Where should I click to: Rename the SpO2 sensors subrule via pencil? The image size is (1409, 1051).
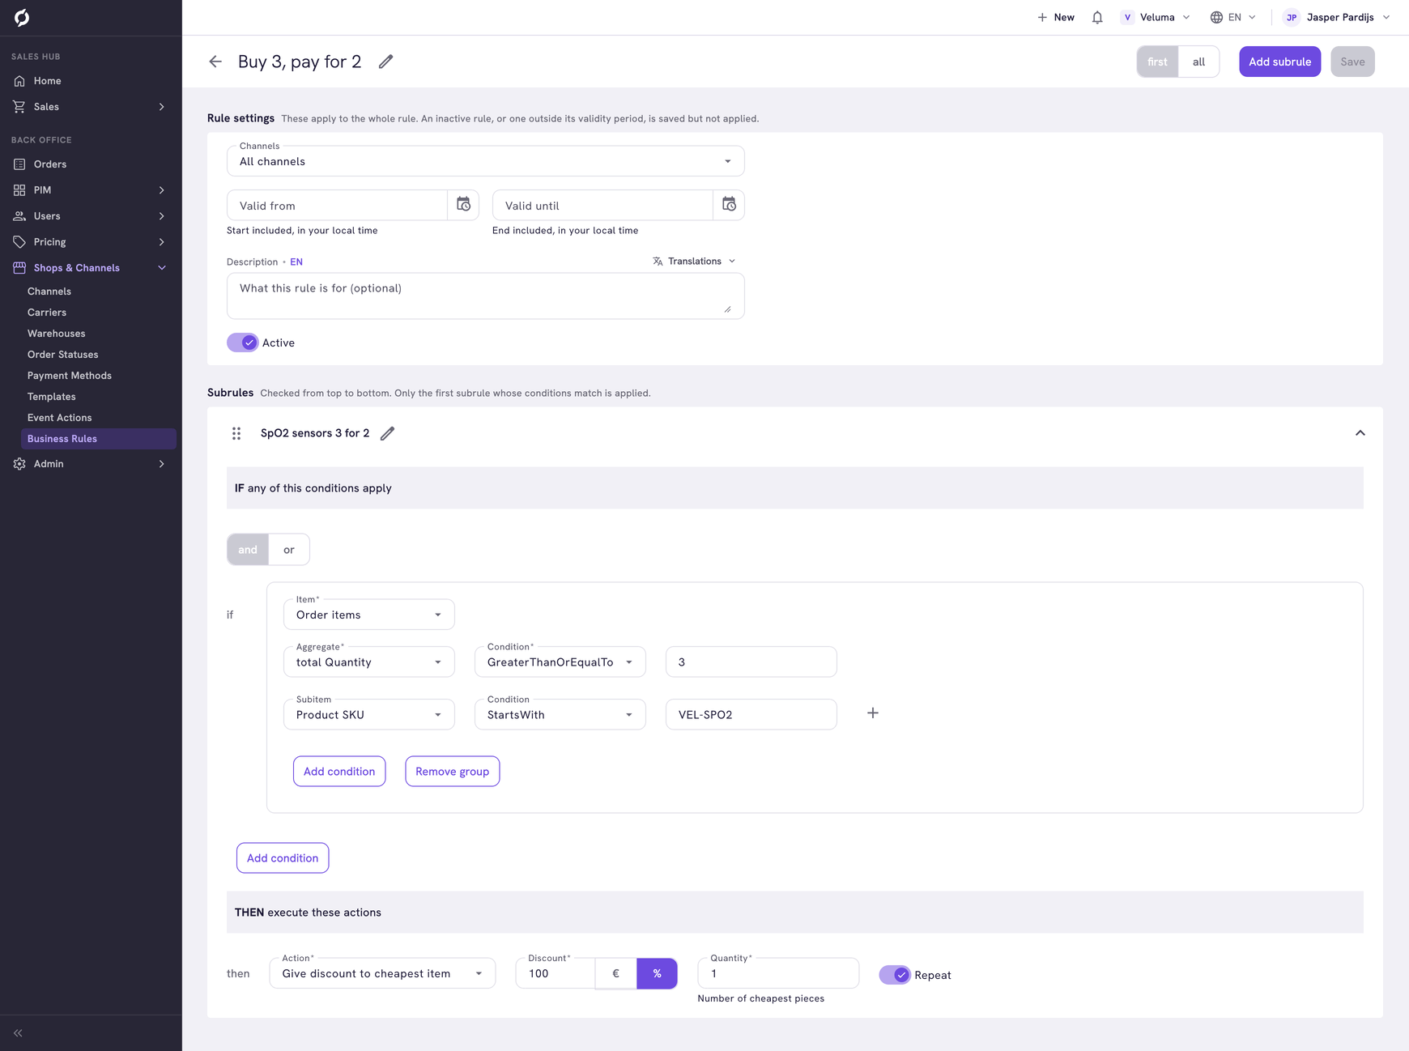click(x=388, y=433)
